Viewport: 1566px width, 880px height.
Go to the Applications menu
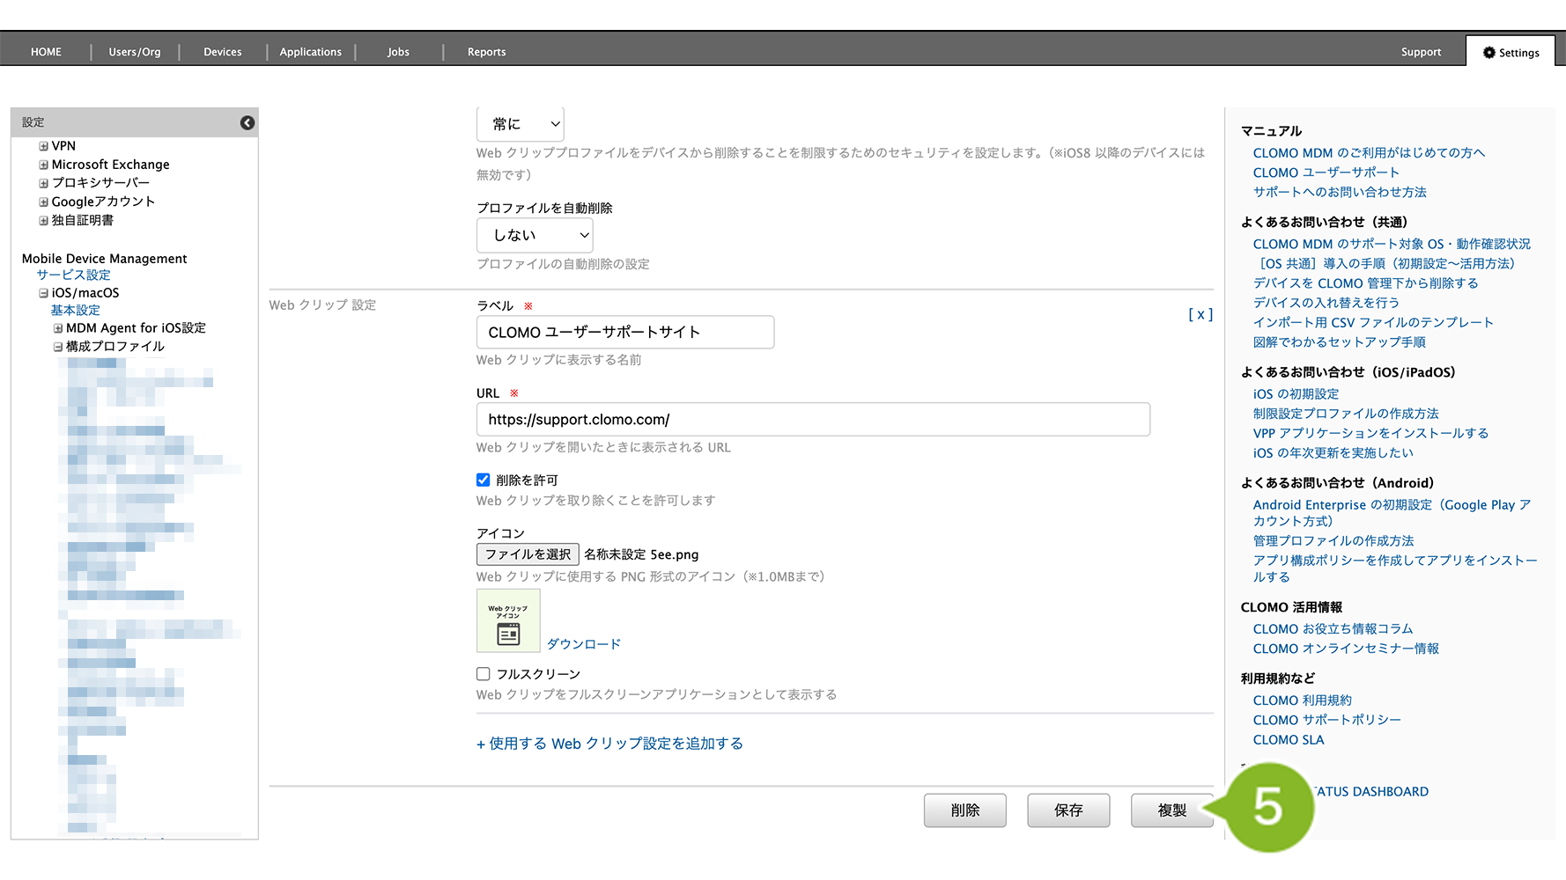(x=310, y=53)
